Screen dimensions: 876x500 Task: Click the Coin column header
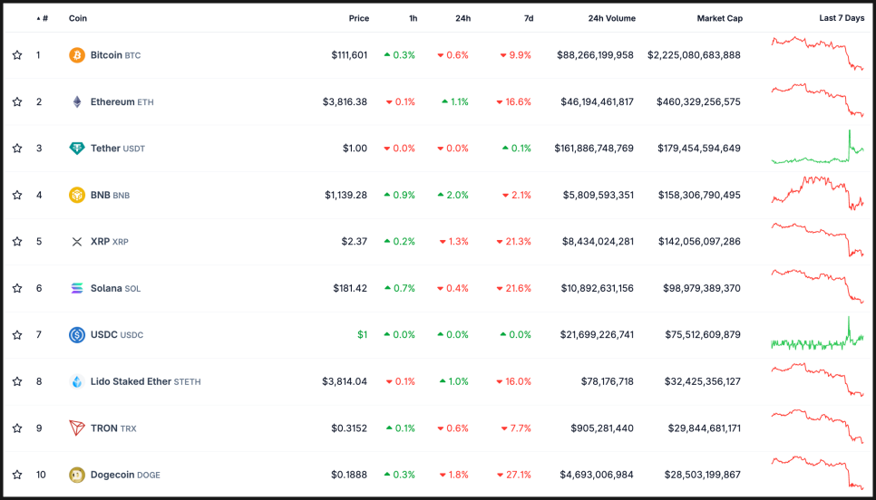78,18
